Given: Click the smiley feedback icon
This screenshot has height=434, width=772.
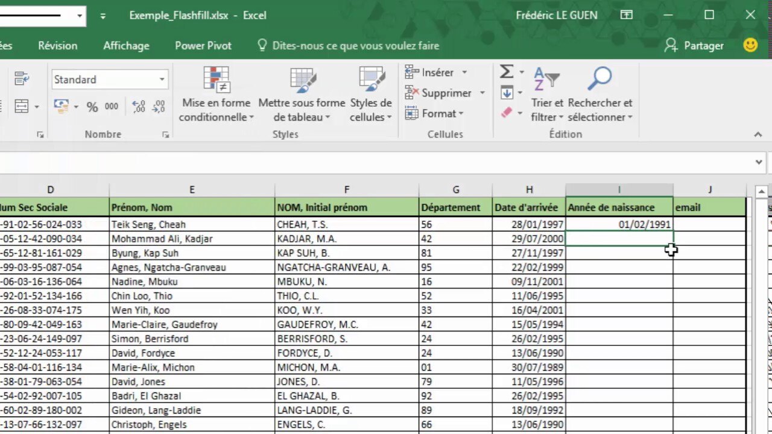Looking at the screenshot, I should (751, 45).
